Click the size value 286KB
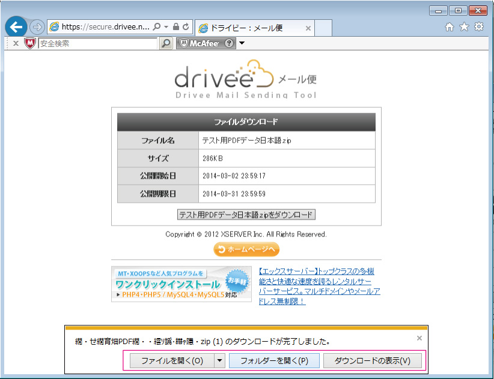 (x=213, y=158)
